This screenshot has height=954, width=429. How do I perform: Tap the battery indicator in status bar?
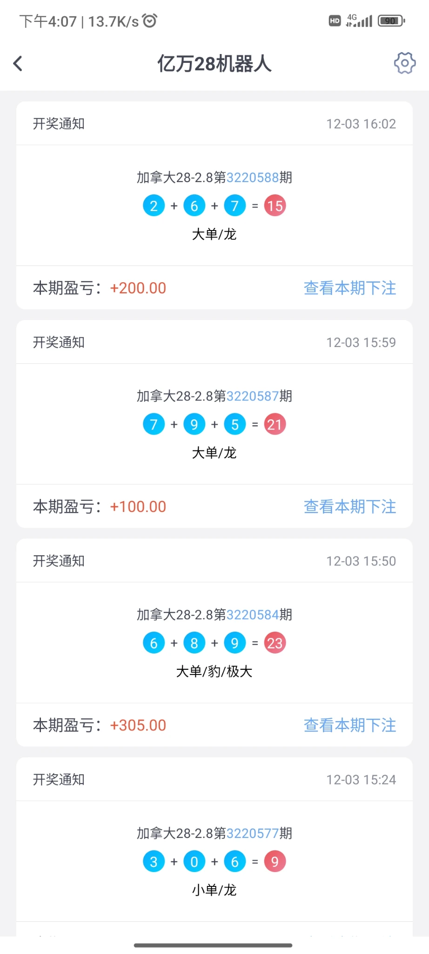pos(391,21)
